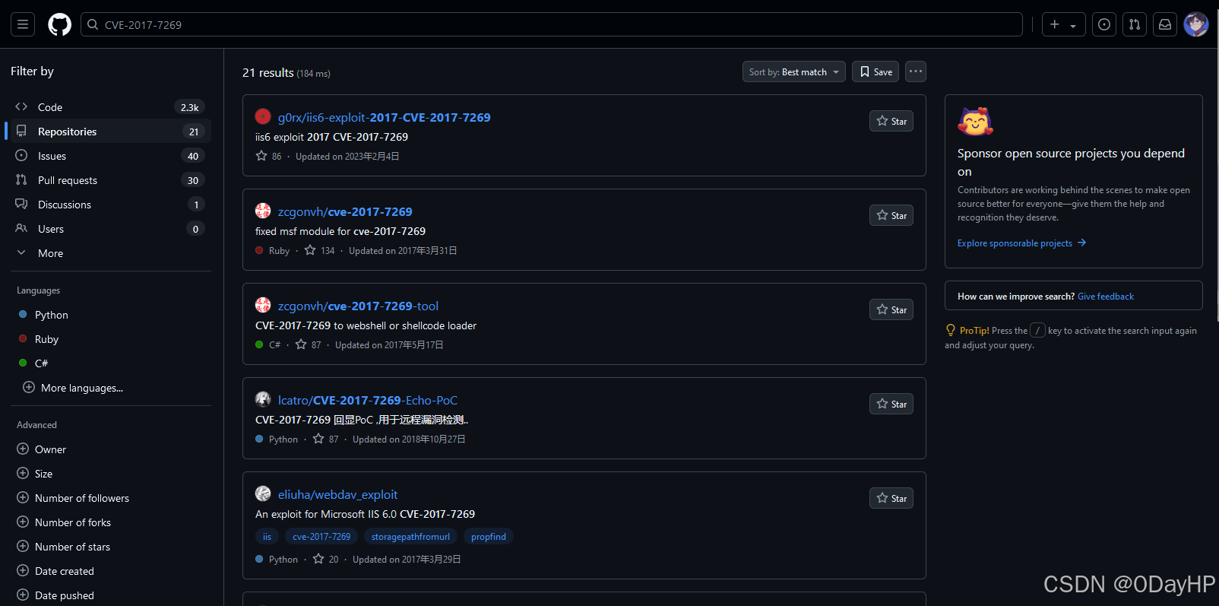Screen dimensions: 1219x606
Task: Open the notifications inbox icon
Action: 1165,24
